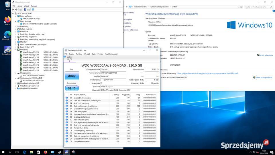Image resolution: width=275 pixels, height=155 pixels.
Task: Click the dobry health status button
Action: (72, 76)
